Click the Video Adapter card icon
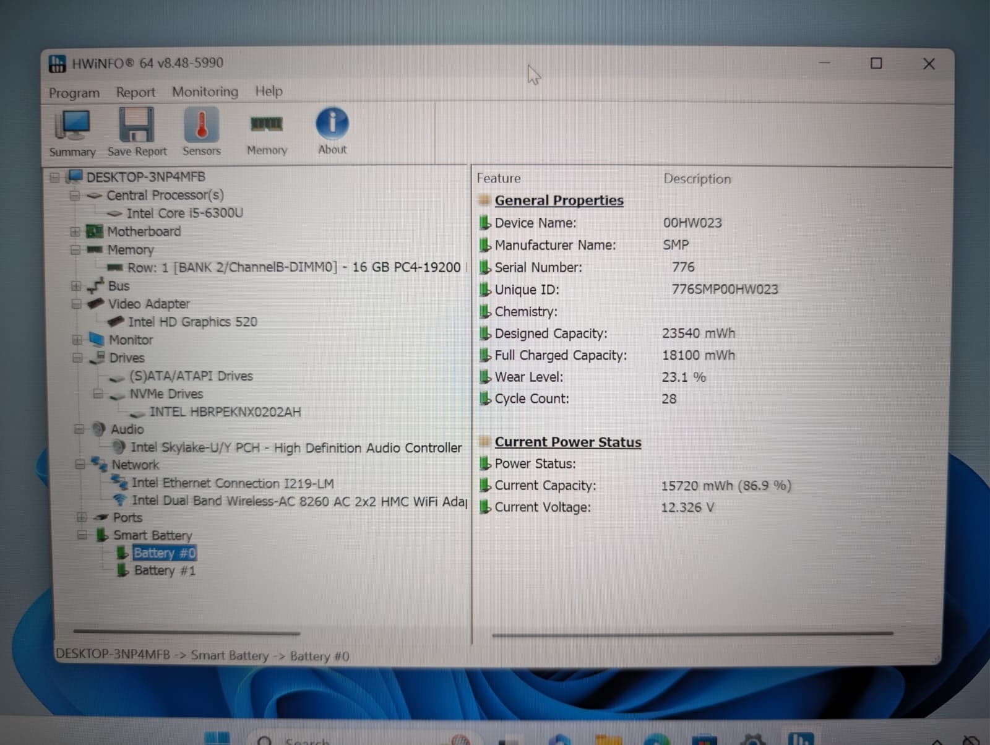The height and width of the screenshot is (745, 990). click(x=96, y=304)
